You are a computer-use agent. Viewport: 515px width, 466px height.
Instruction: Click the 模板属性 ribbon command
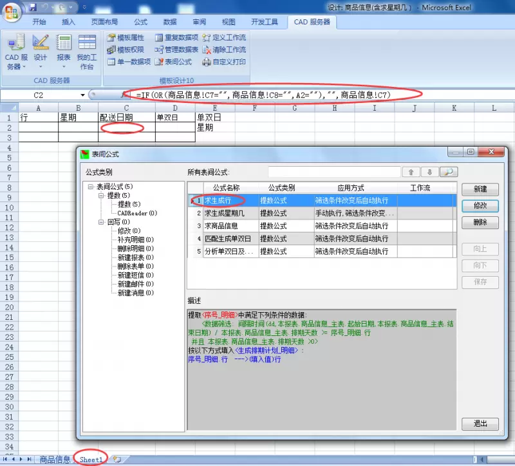[126, 37]
